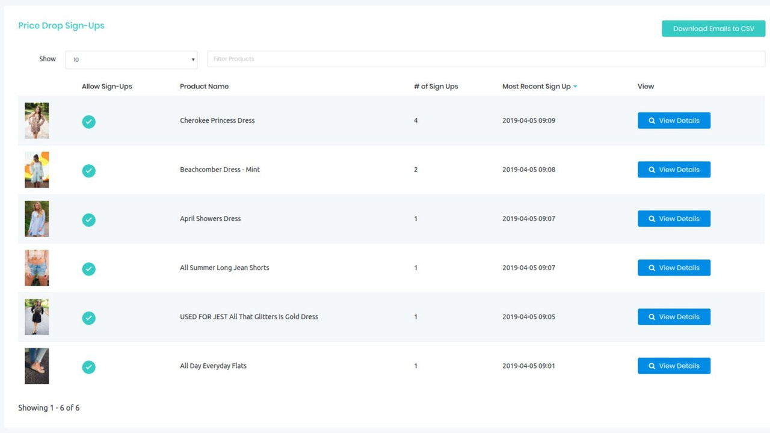Screen dimensions: 770x433
Task: Open the Show entries dropdown
Action: pyautogui.click(x=131, y=59)
